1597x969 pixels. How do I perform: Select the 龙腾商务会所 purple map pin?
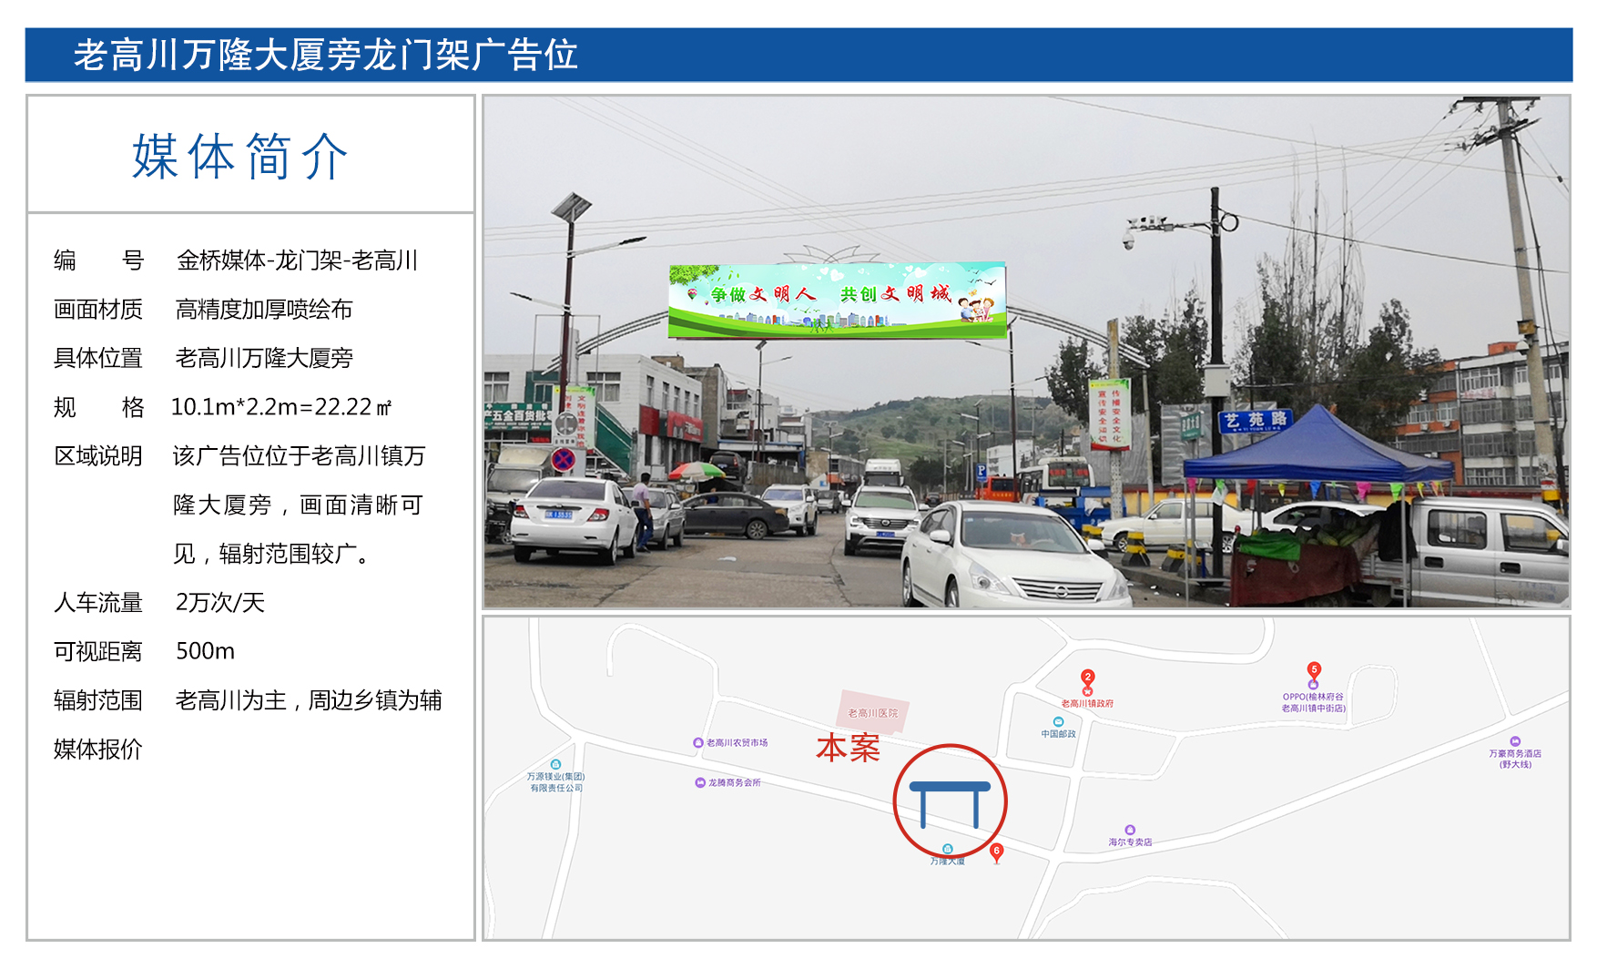tap(700, 782)
